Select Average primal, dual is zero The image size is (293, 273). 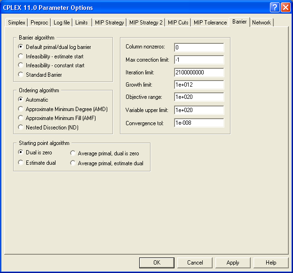(104, 153)
